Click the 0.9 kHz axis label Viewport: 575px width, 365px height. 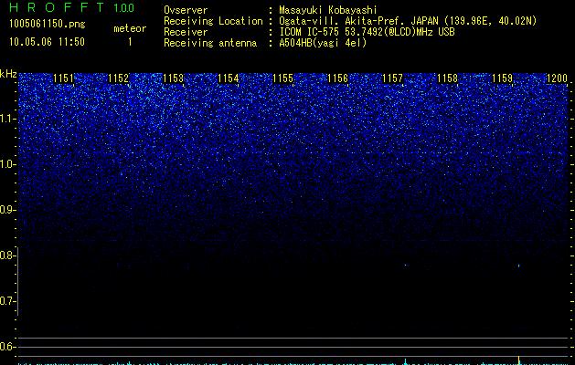point(7,210)
